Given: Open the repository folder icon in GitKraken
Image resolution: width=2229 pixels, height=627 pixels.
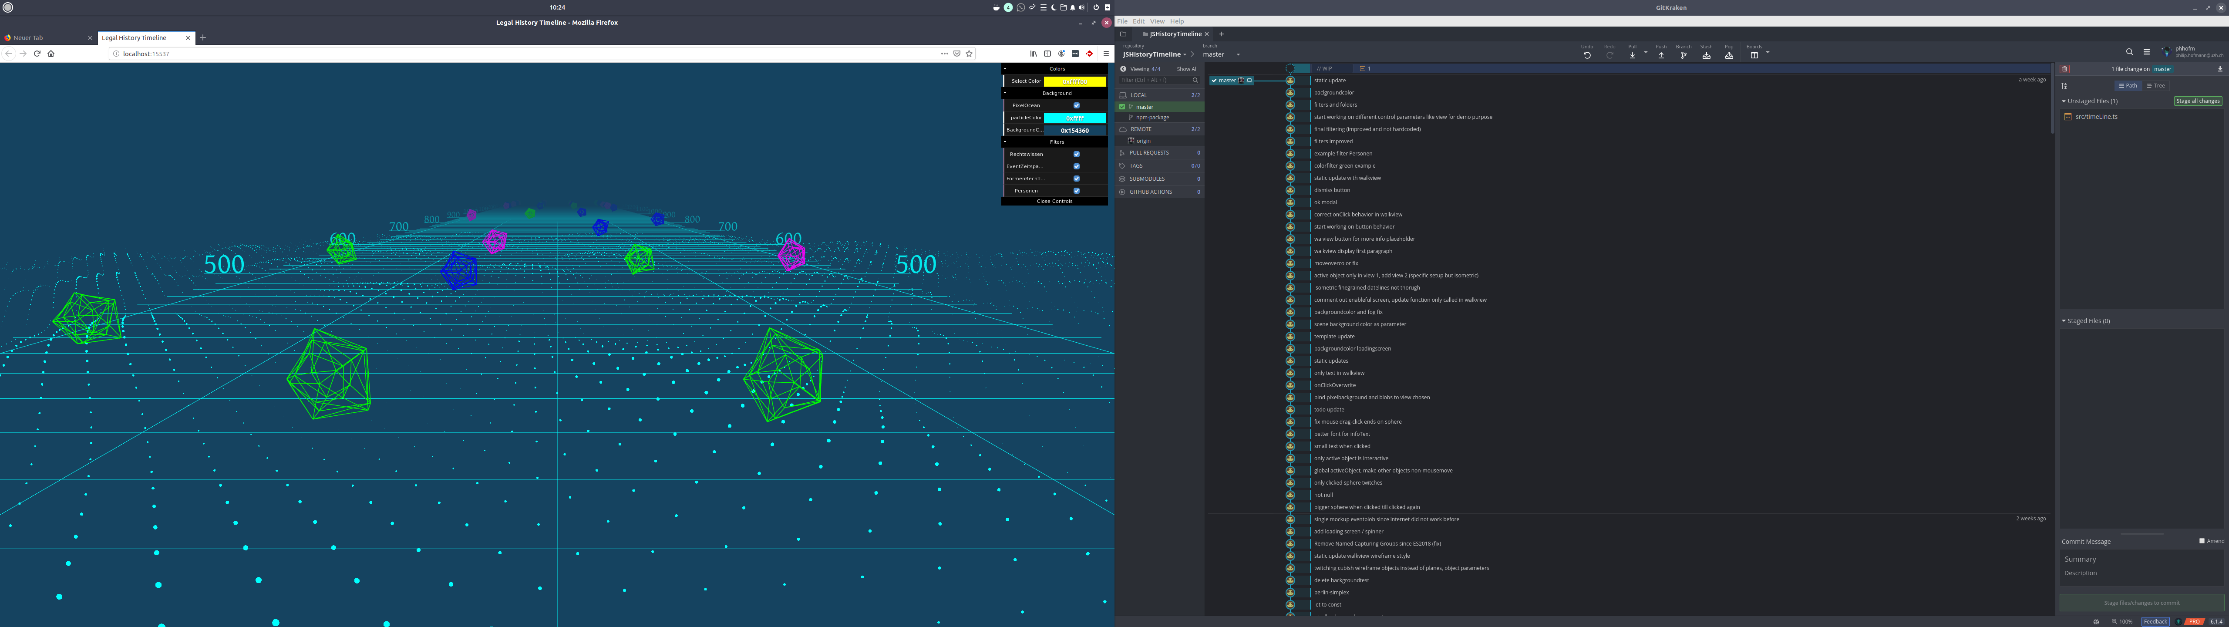Looking at the screenshot, I should click(x=1123, y=34).
